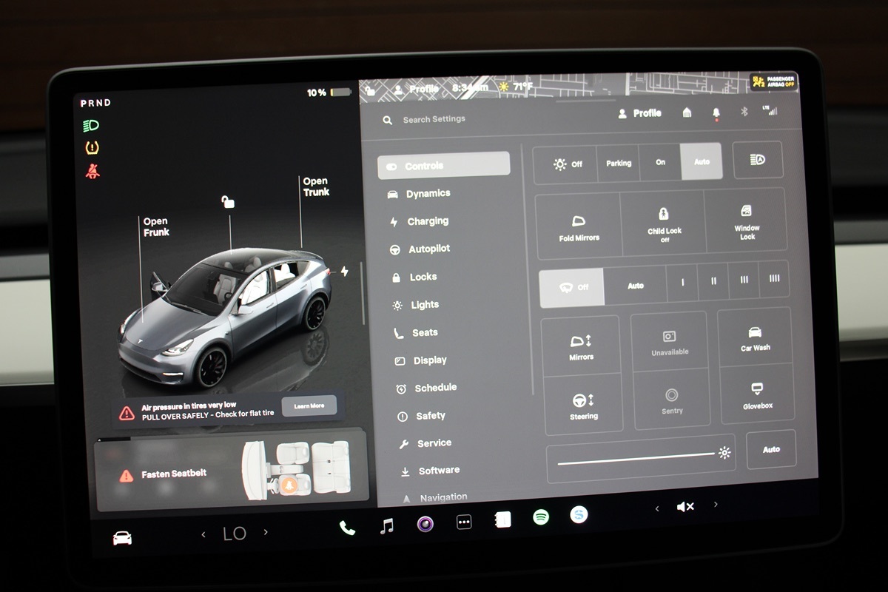Toggle Window Lock
Image resolution: width=888 pixels, height=592 pixels.
click(x=747, y=221)
